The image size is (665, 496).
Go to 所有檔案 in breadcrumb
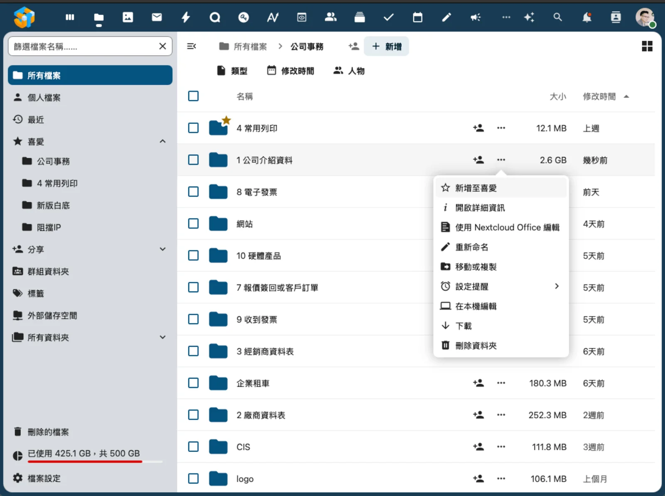pos(243,46)
